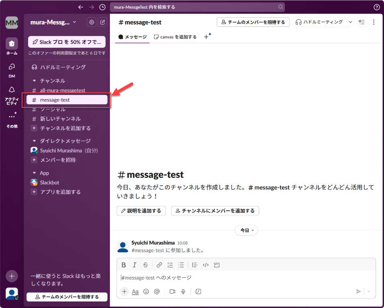Open the DM view
Viewport: 384px width, 308px height.
pyautogui.click(x=12, y=71)
